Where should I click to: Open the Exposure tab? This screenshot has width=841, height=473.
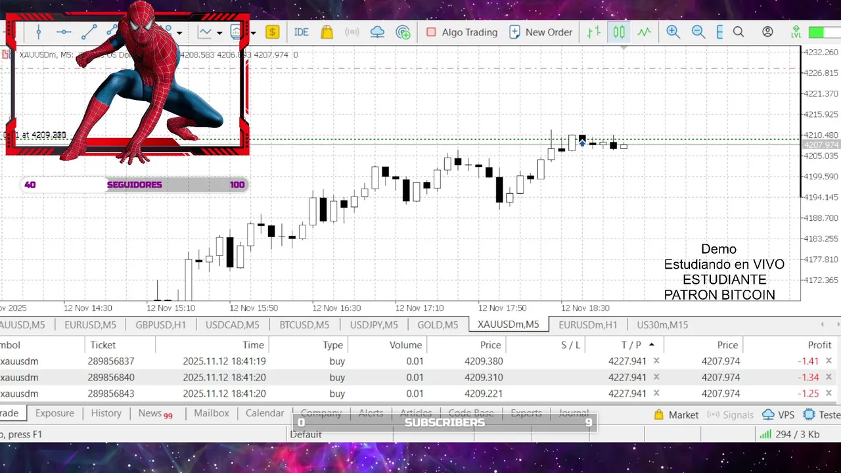[55, 413]
